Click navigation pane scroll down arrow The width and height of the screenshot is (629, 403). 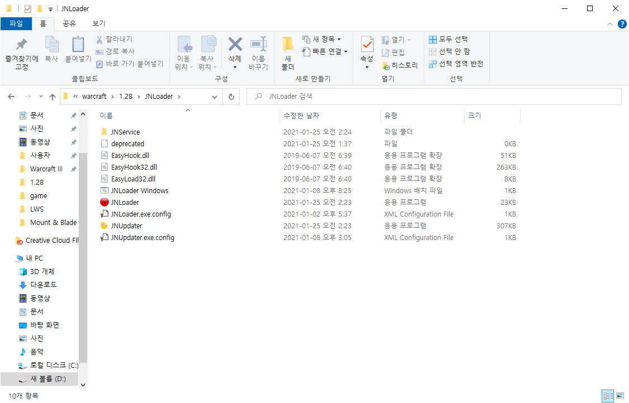pyautogui.click(x=83, y=385)
